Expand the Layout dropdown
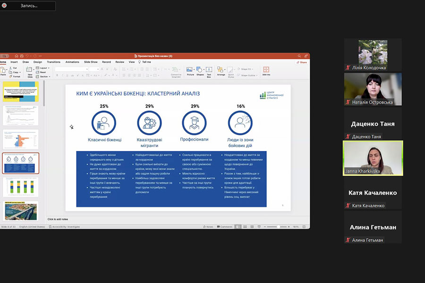This screenshot has width=425, height=283. (44, 68)
